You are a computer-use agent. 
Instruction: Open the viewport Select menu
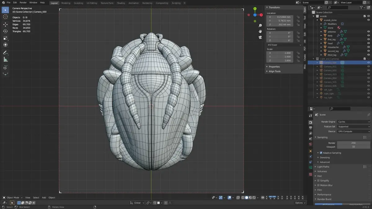36,198
